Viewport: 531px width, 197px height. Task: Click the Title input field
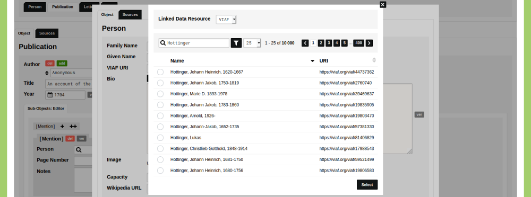click(68, 84)
